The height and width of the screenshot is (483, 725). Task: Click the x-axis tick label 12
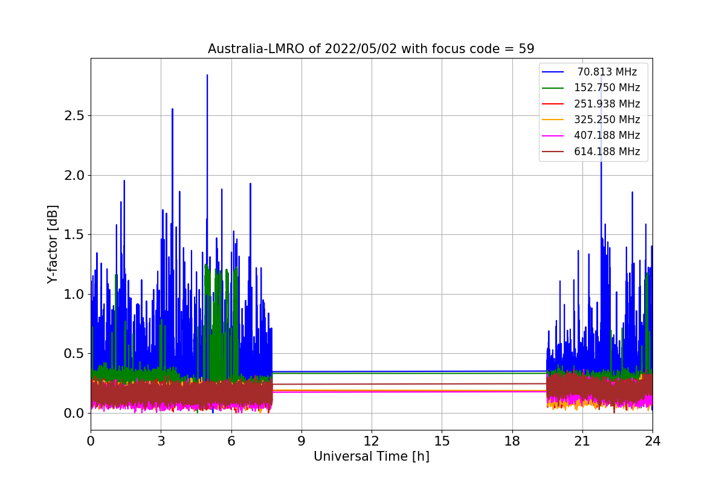tap(372, 441)
